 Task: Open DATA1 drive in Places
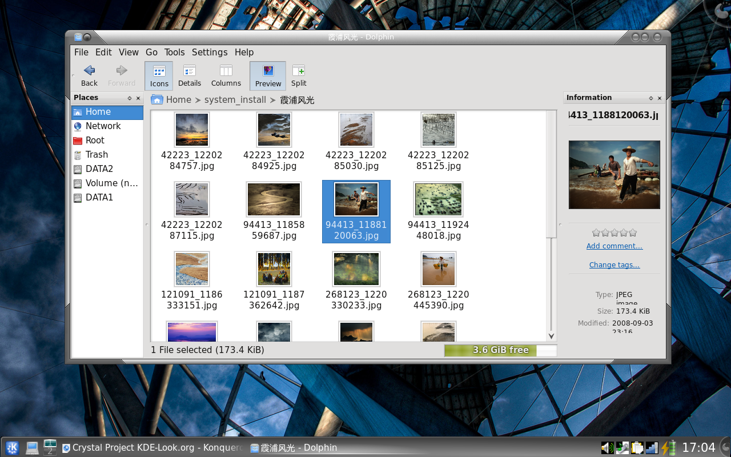pos(107,198)
